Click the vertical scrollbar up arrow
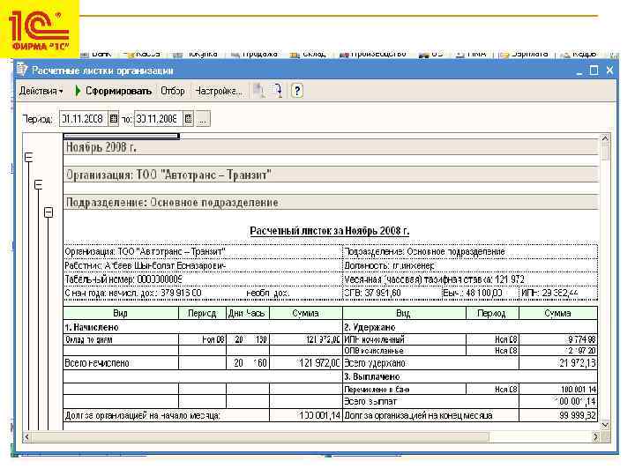The height and width of the screenshot is (476, 635). coord(605,138)
